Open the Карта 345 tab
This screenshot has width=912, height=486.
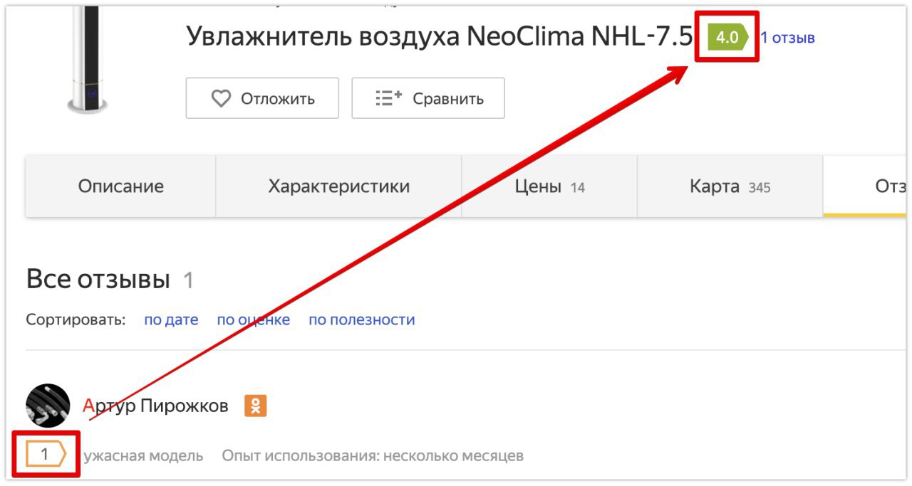pos(730,186)
